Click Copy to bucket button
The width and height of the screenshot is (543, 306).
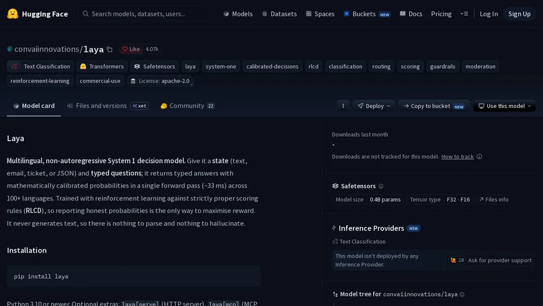click(433, 106)
